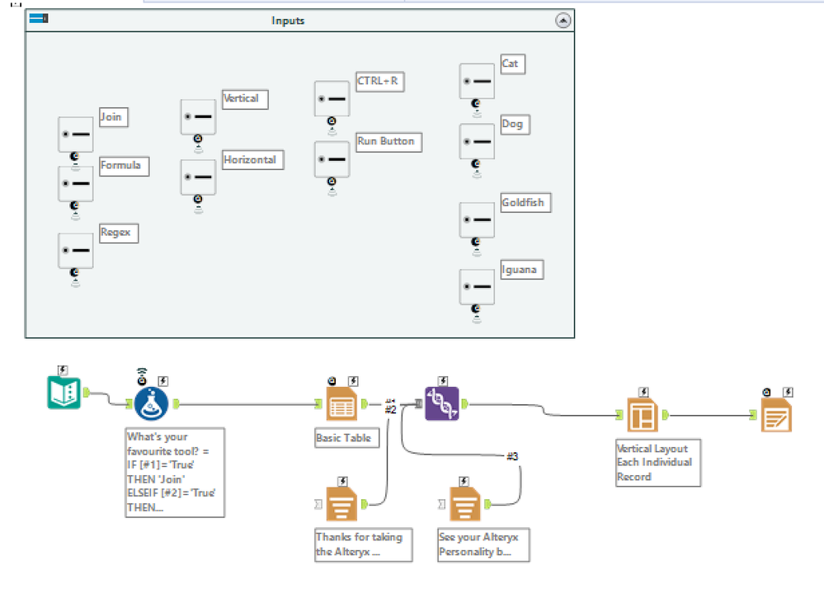Select the 'See your Alteryx' Report Text tool

(x=465, y=504)
